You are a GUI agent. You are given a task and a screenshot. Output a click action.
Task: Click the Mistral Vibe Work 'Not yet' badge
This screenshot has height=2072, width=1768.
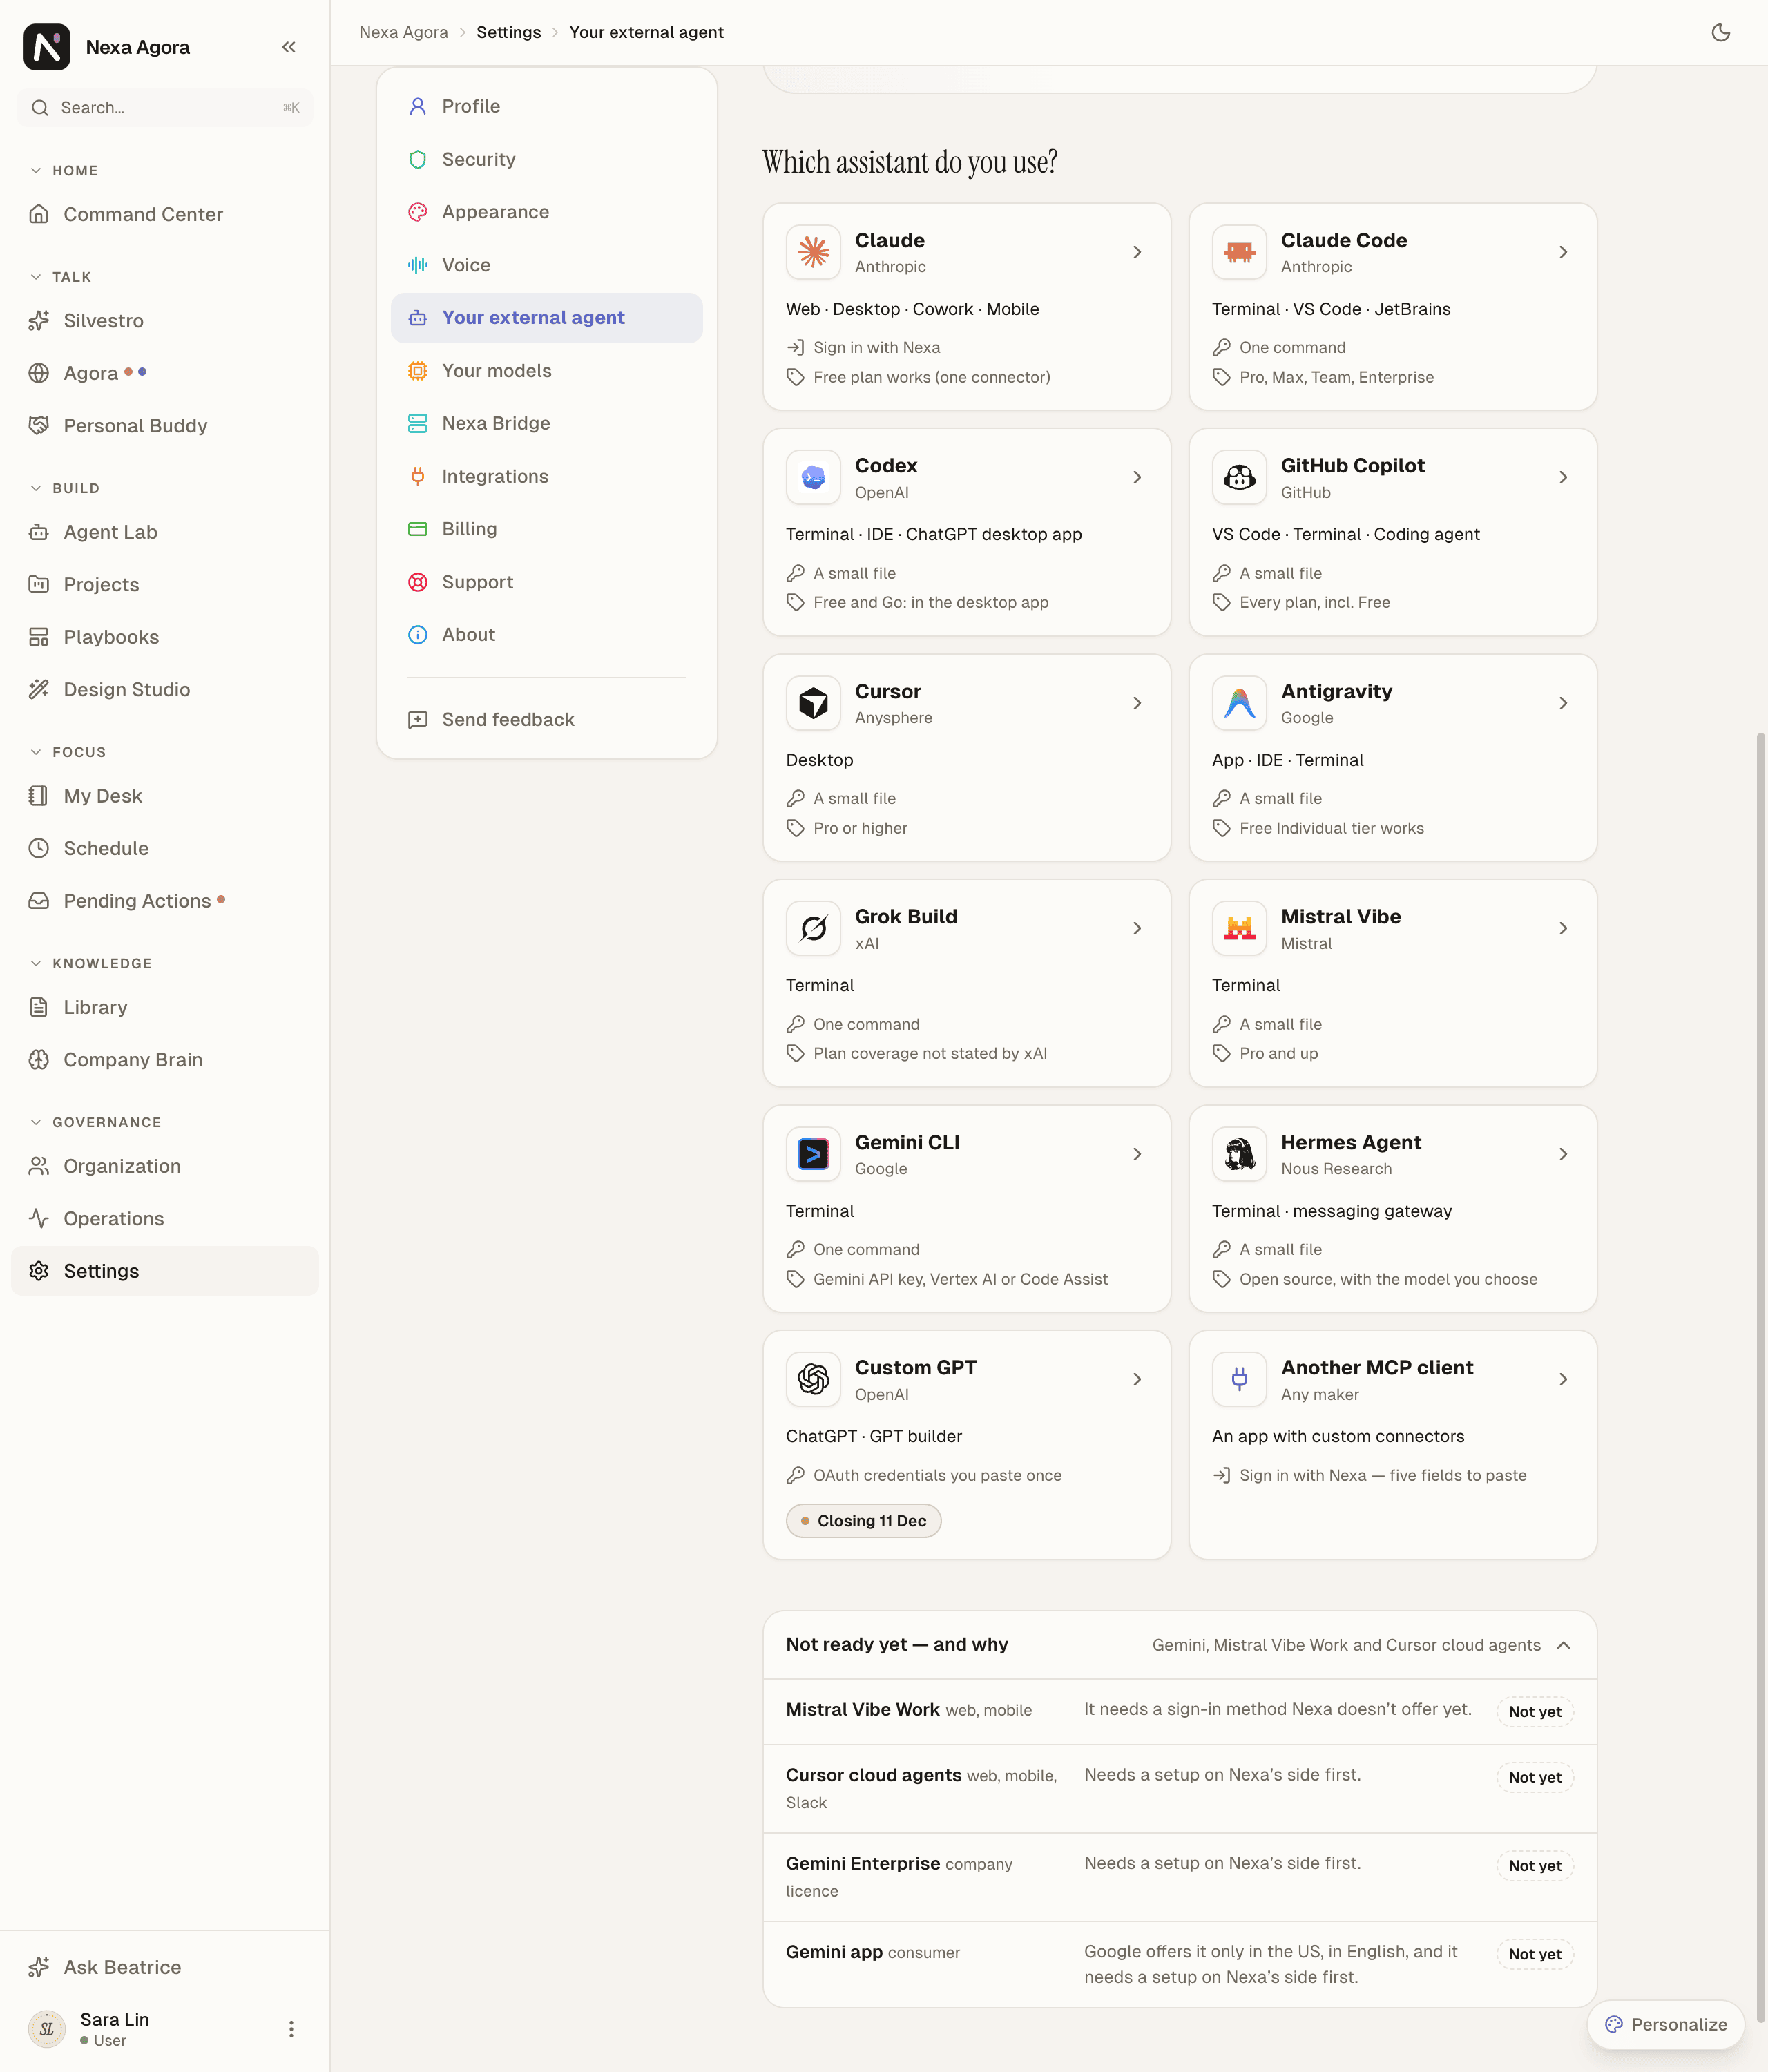coord(1534,1712)
